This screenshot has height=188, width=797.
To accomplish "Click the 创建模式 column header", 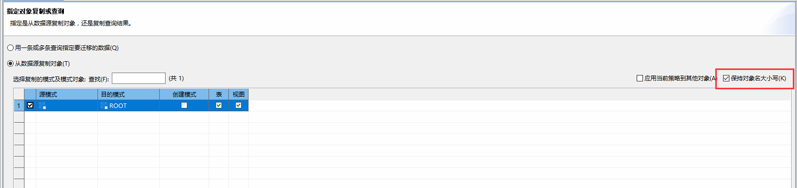I will 184,94.
